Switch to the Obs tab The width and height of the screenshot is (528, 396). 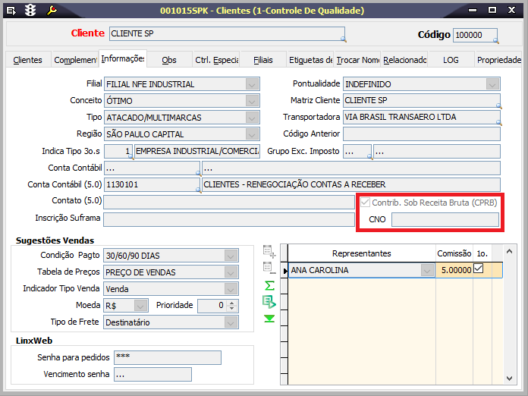(x=169, y=60)
